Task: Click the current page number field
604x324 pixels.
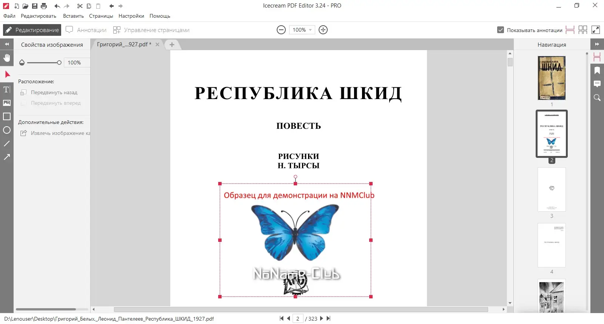Action: pos(298,318)
